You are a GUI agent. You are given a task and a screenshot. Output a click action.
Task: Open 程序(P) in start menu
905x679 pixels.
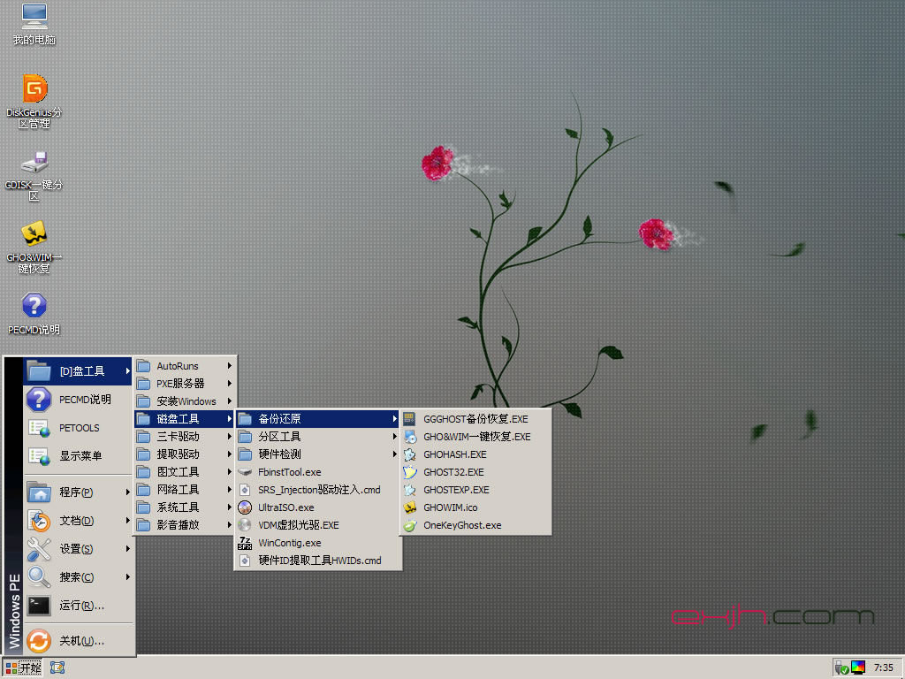point(76,492)
